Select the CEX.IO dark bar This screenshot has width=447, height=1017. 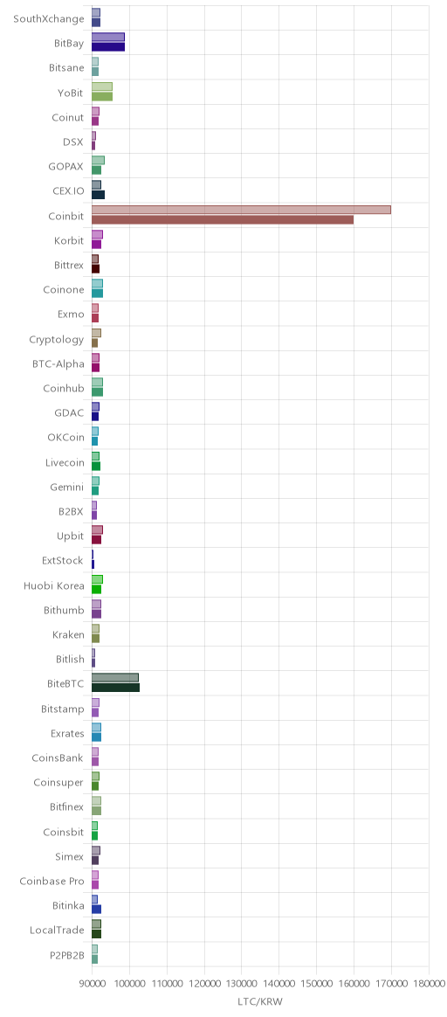tap(98, 195)
